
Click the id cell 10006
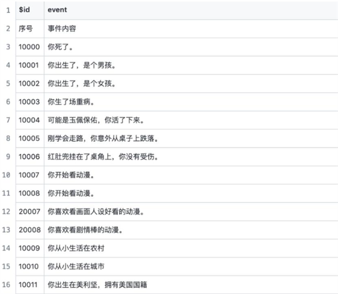point(28,157)
